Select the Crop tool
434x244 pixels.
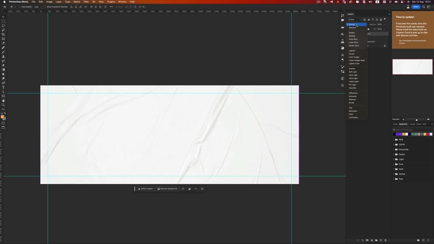coord(3,34)
